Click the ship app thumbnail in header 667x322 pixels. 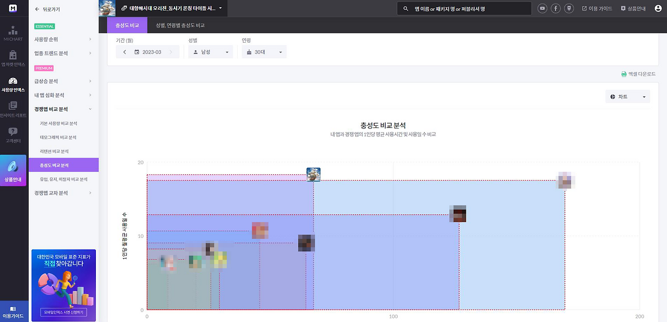[x=107, y=8]
